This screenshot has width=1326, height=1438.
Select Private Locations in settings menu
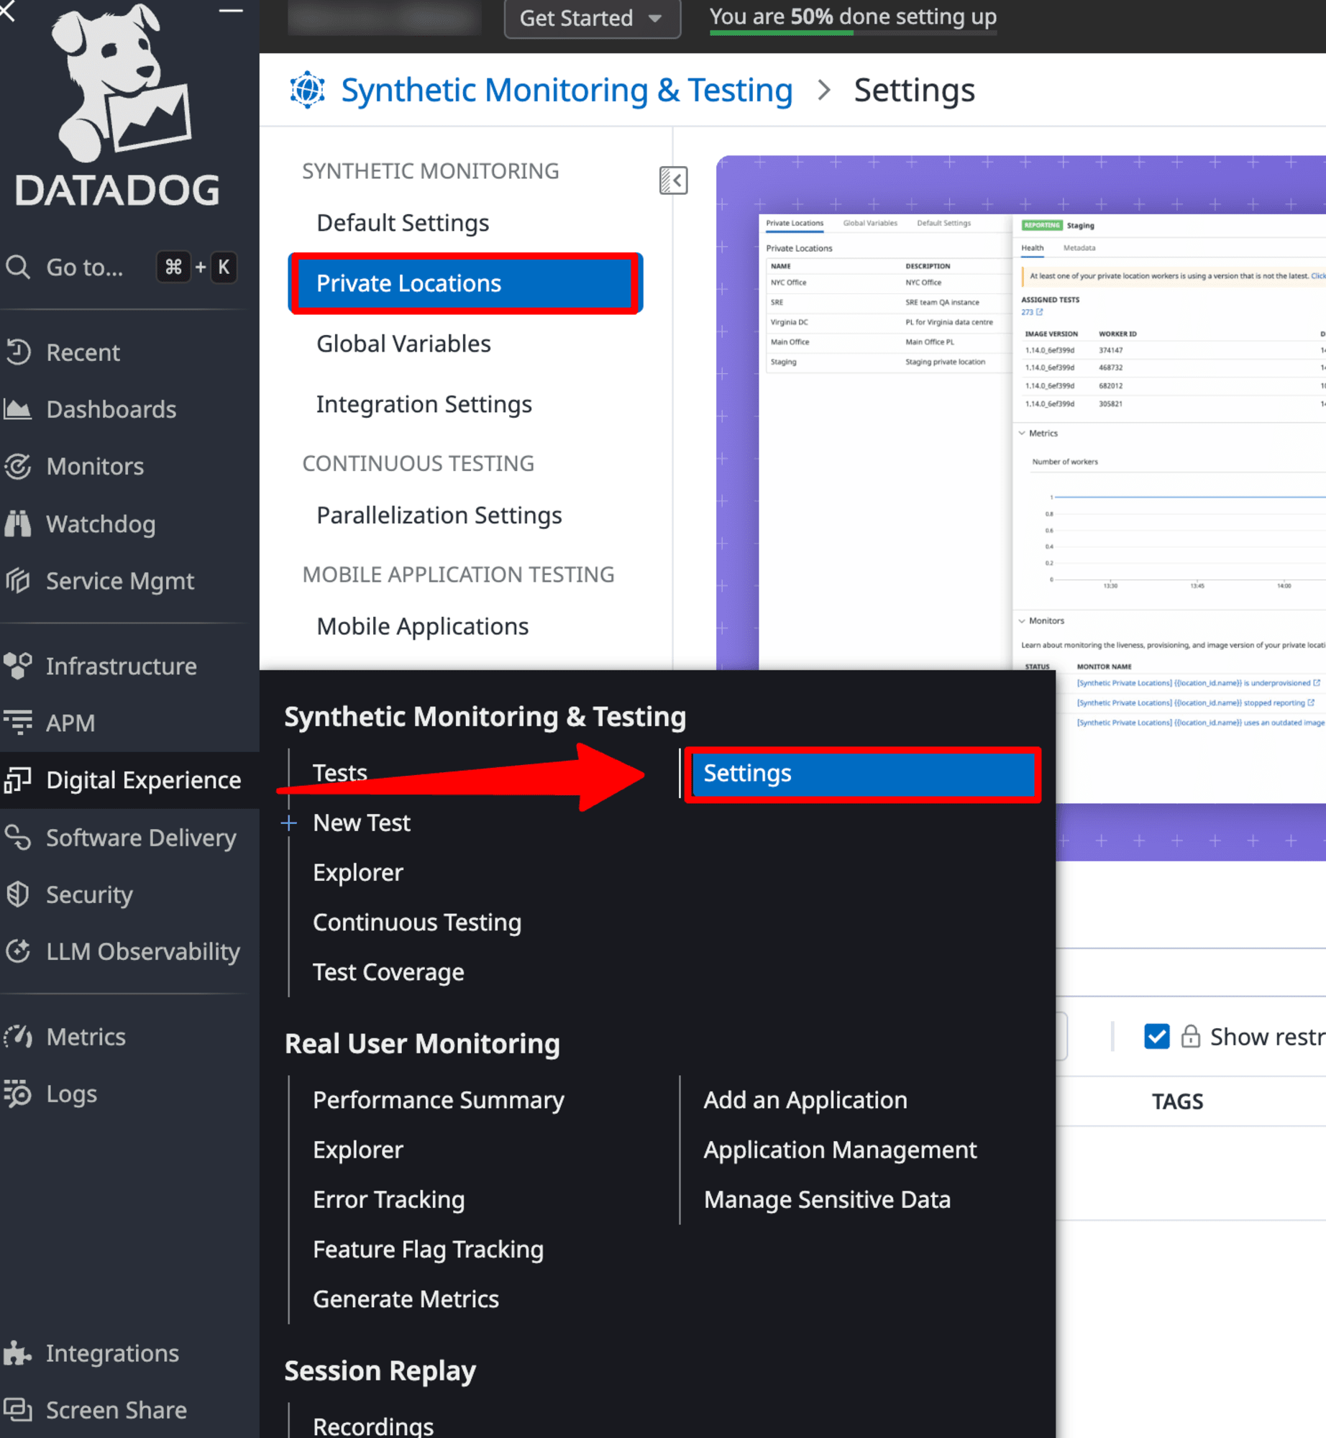pos(465,283)
